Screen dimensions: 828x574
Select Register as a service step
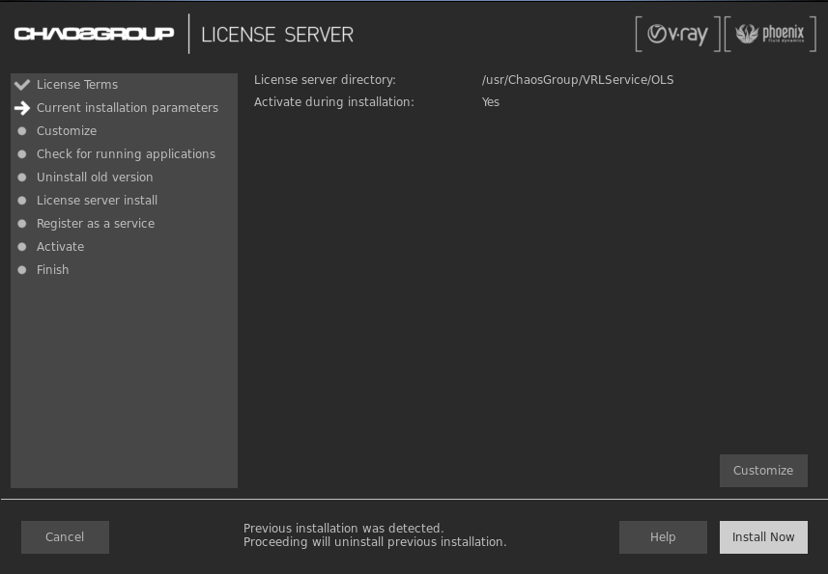(x=96, y=224)
